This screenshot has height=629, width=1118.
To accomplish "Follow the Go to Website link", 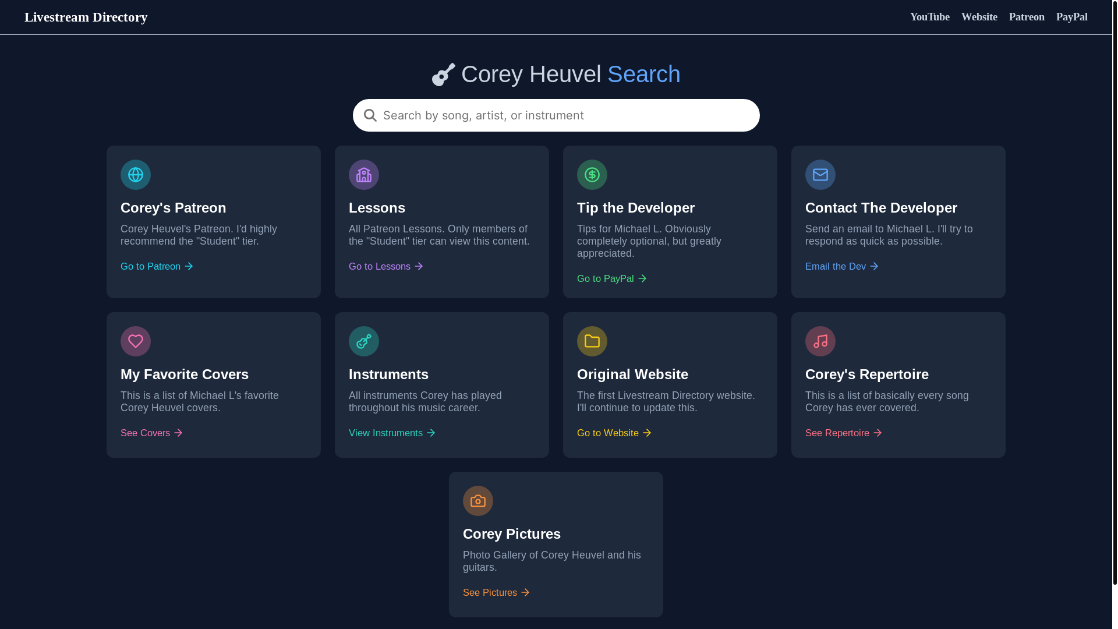I will (x=614, y=433).
